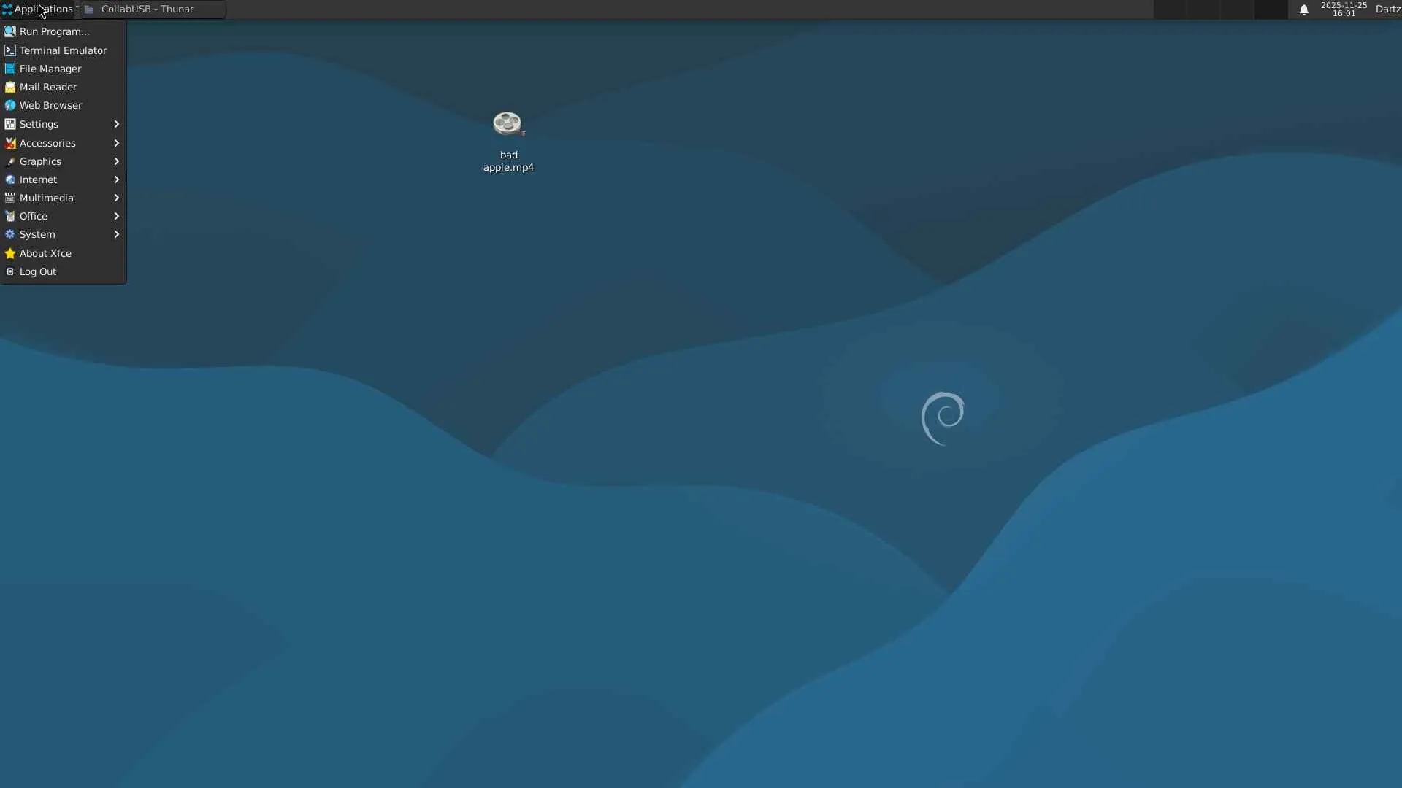This screenshot has height=788, width=1402.
Task: Open the bad apple.mp4 video file icon
Action: pos(507,125)
